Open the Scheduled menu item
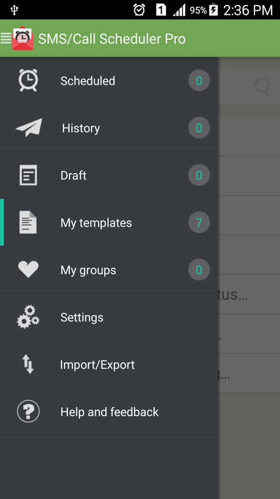 point(109,80)
